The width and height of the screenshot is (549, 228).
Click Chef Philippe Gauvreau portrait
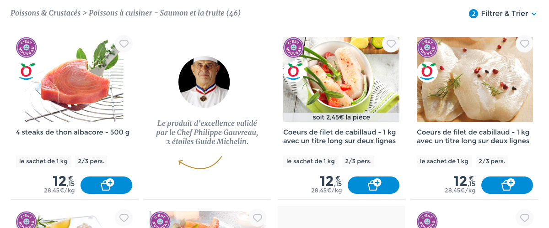pos(204,82)
